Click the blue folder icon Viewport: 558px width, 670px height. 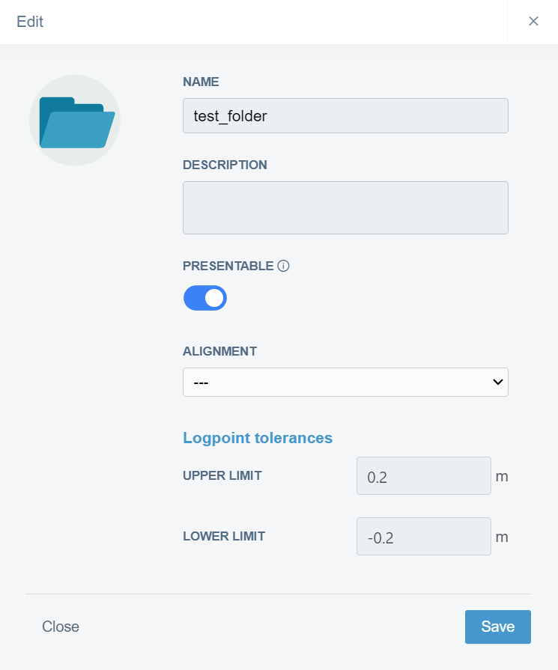click(75, 121)
